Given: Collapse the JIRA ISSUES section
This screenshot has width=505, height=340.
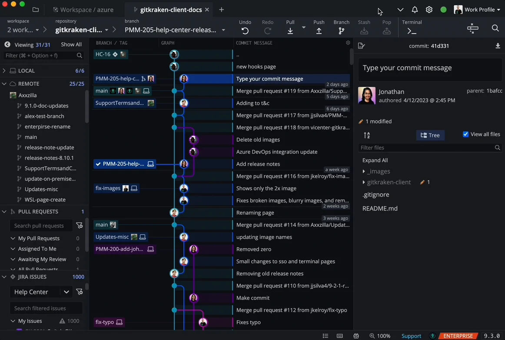Looking at the screenshot, I should (x=4, y=277).
